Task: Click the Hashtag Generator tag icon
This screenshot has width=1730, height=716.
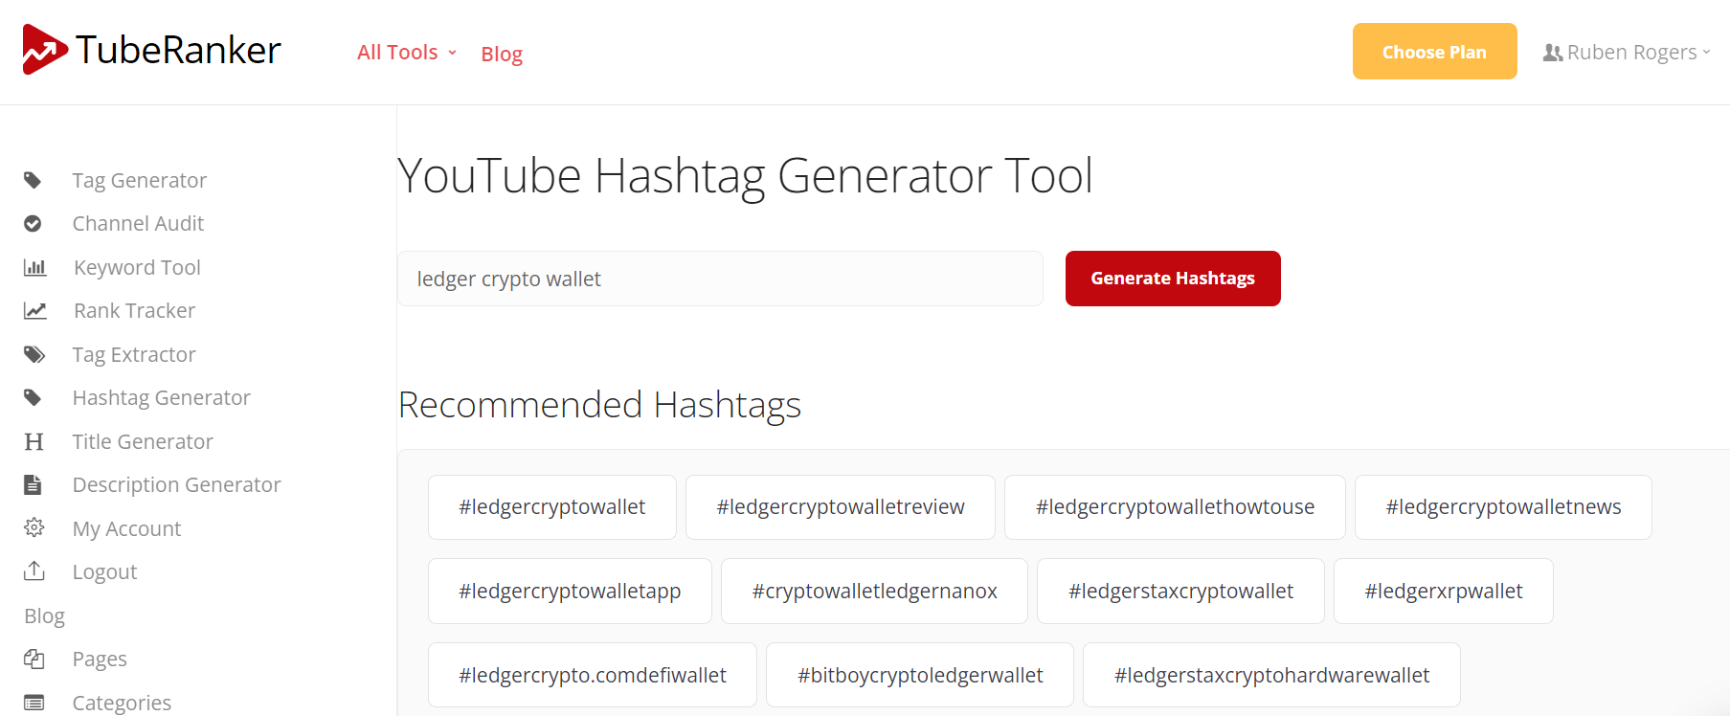Action: click(33, 397)
